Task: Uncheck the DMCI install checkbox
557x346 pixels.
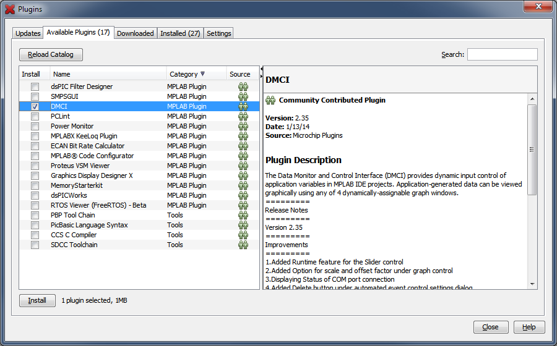Action: (x=35, y=107)
